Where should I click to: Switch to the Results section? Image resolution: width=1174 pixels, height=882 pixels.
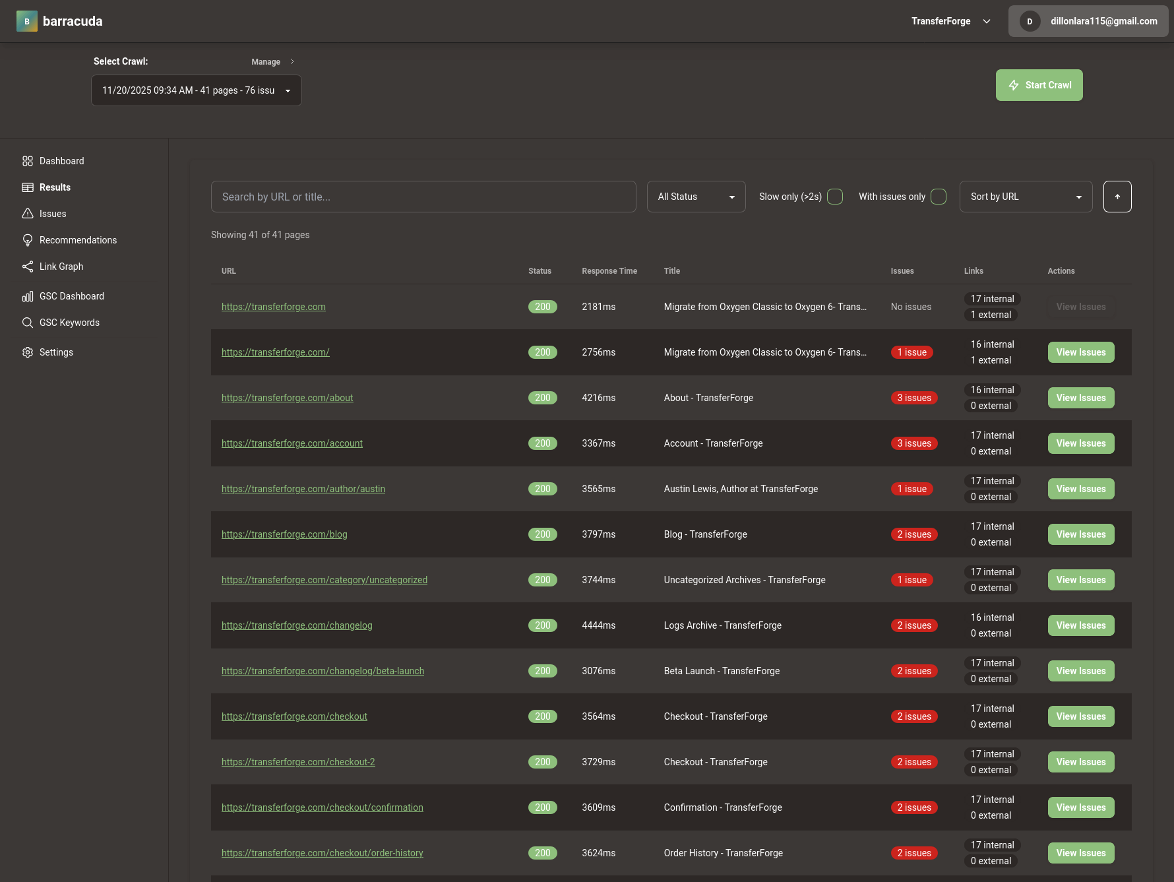click(55, 187)
